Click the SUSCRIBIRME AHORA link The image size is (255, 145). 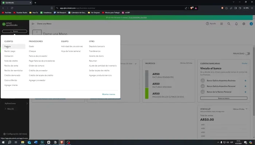click(138, 18)
